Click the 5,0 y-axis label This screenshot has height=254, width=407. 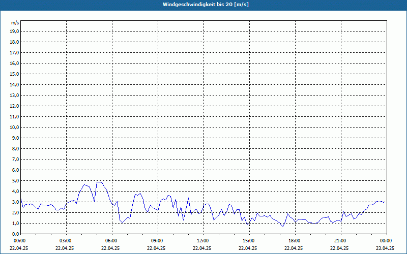(15, 181)
